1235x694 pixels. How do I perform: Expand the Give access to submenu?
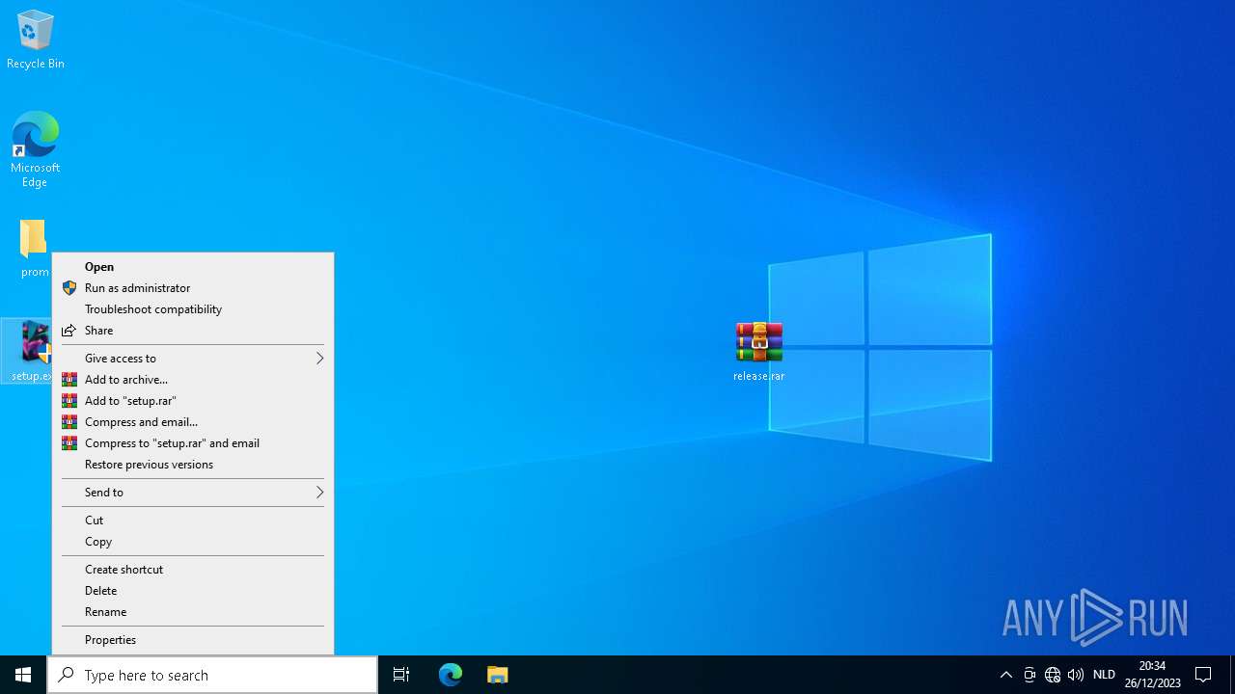[193, 359]
